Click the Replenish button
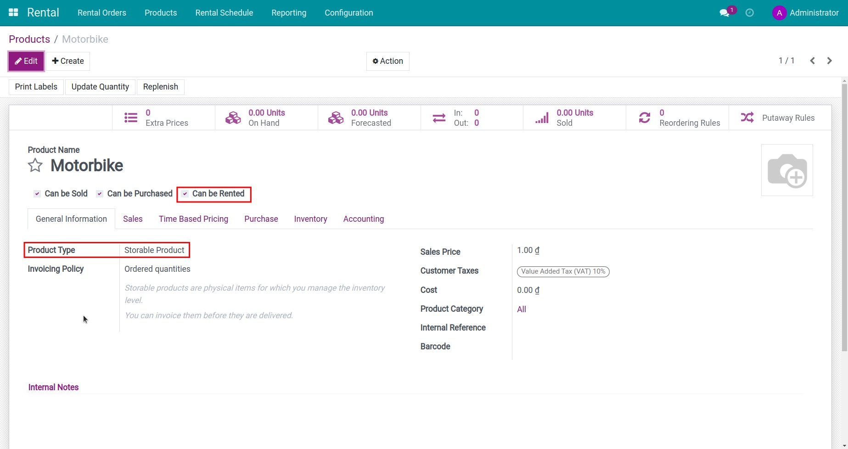The image size is (848, 449). click(160, 86)
